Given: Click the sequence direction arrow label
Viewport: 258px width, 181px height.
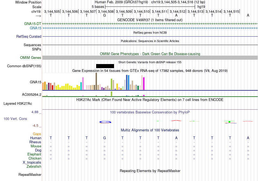Looking at the screenshot, I should pos(39,16).
